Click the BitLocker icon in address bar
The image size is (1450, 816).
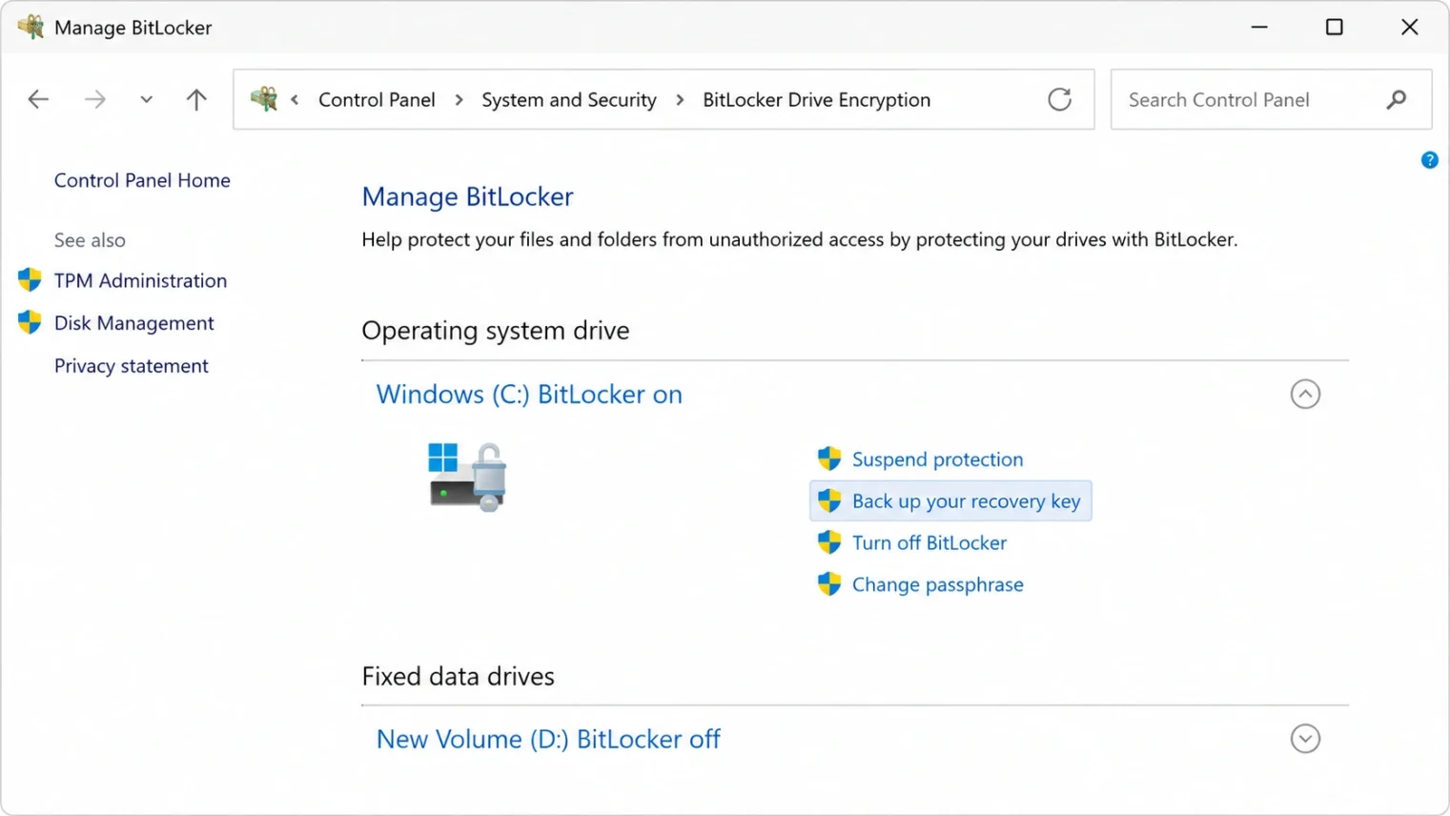[x=264, y=98]
